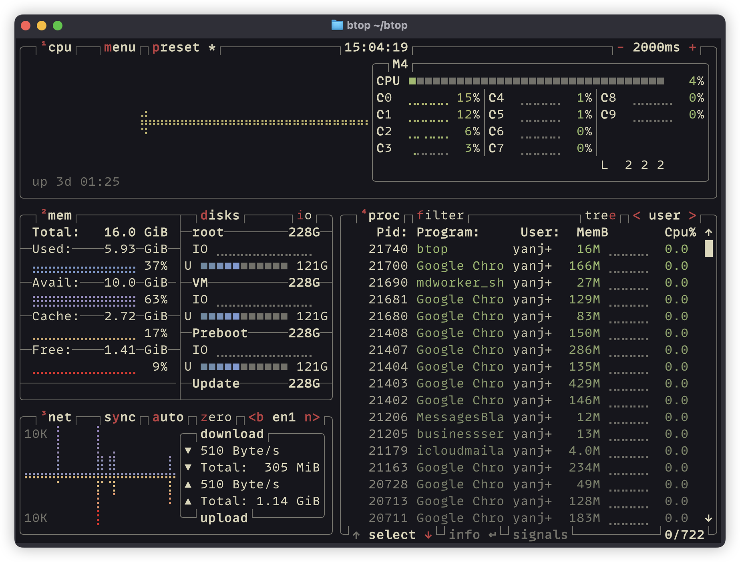Click the green zoom window button
This screenshot has width=740, height=562.
[58, 26]
